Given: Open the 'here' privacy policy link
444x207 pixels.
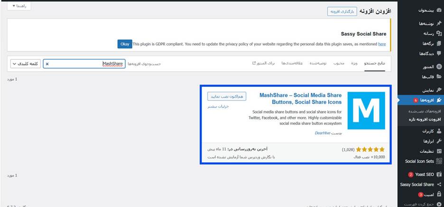Looking at the screenshot, I should (x=382, y=44).
